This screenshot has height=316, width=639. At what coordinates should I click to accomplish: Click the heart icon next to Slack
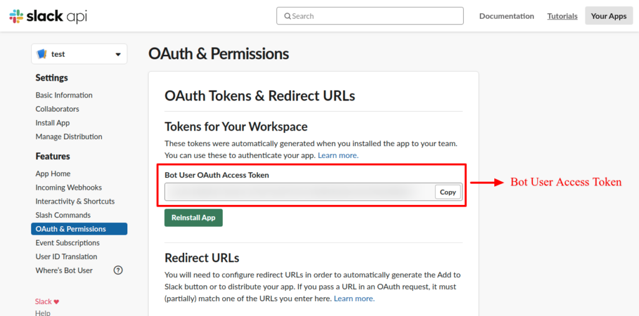[x=57, y=302]
